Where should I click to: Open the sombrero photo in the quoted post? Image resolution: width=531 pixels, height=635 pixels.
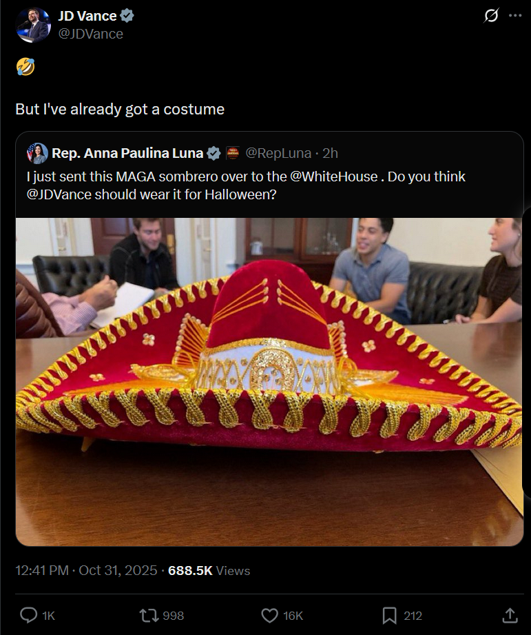(269, 382)
